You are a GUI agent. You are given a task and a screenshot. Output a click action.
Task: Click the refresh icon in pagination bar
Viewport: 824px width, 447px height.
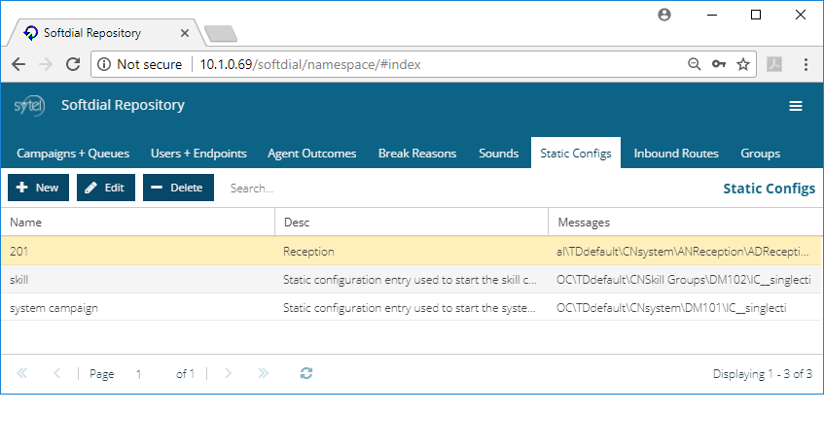pos(306,373)
